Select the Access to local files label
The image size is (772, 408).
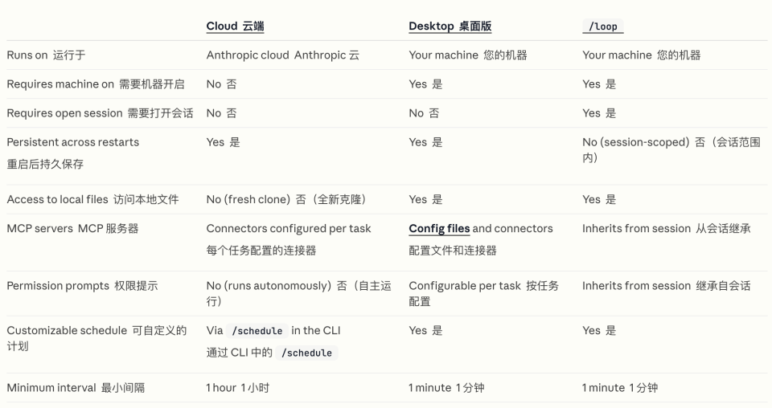coord(92,199)
